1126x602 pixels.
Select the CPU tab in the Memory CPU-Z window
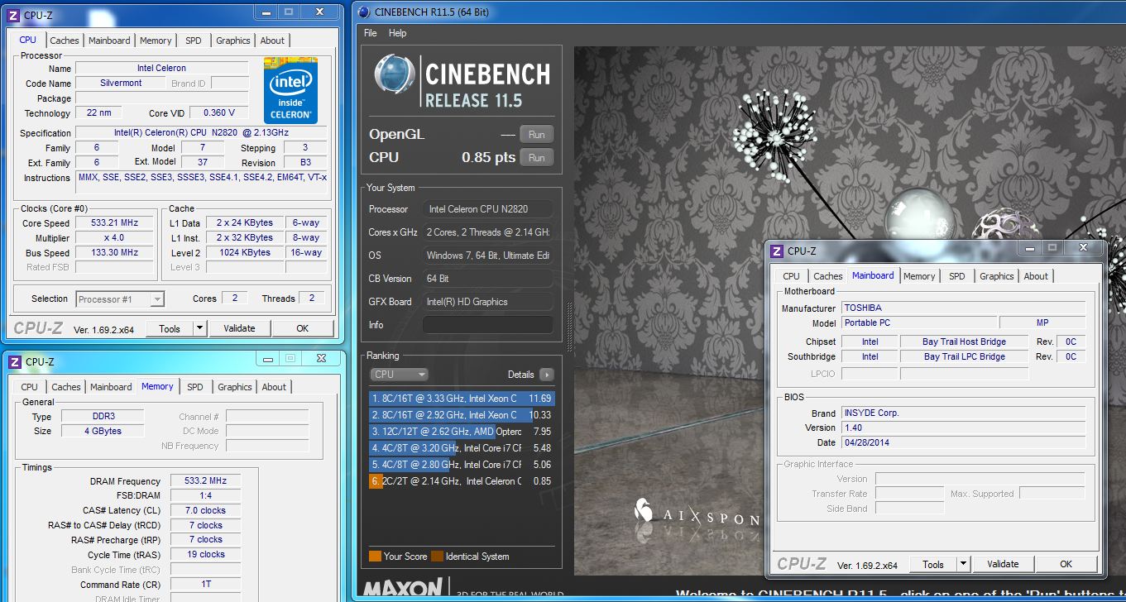click(30, 387)
